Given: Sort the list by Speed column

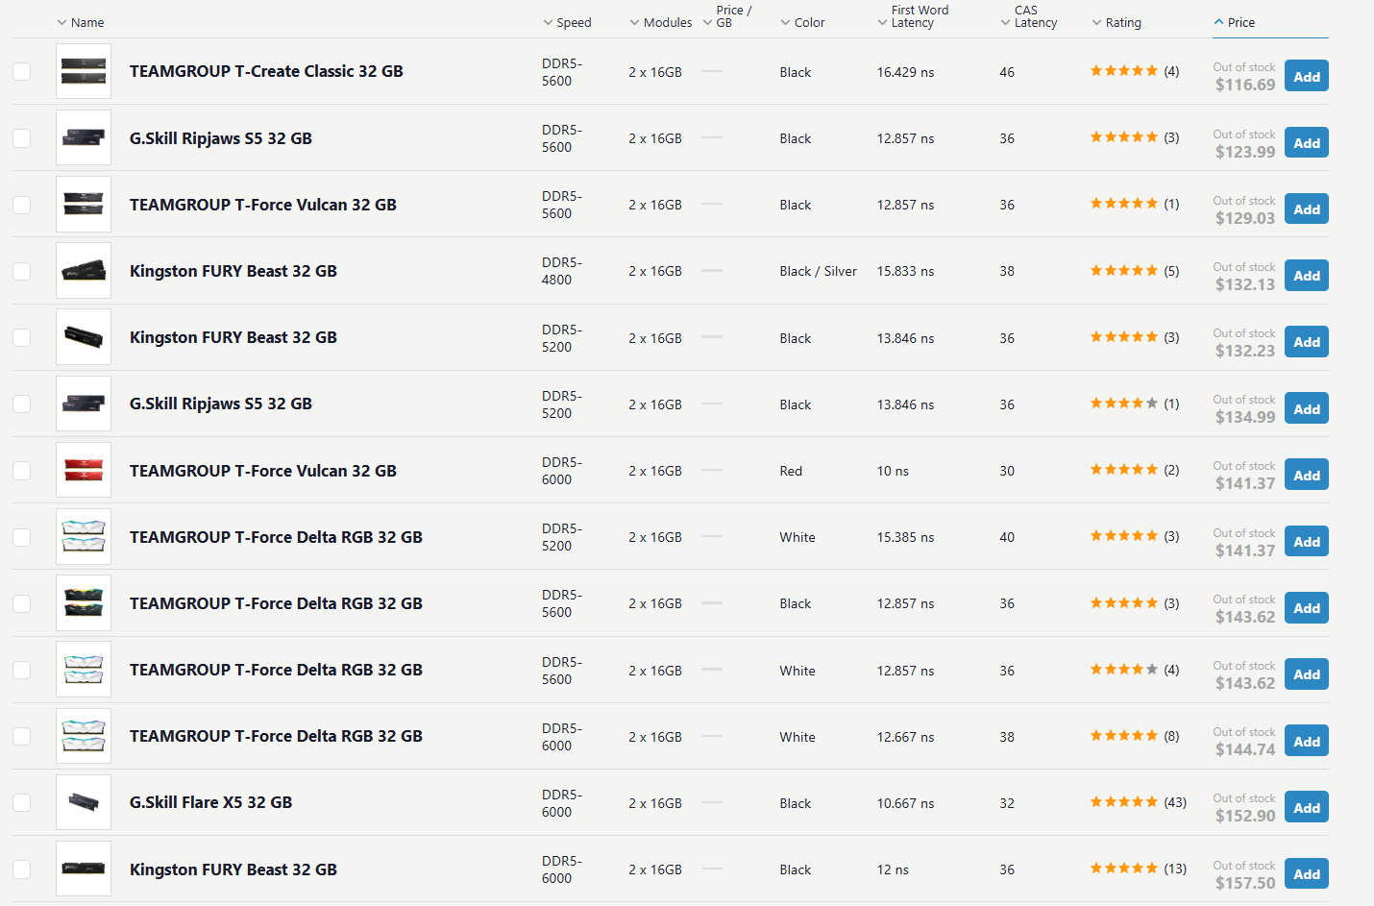Looking at the screenshot, I should [x=567, y=22].
